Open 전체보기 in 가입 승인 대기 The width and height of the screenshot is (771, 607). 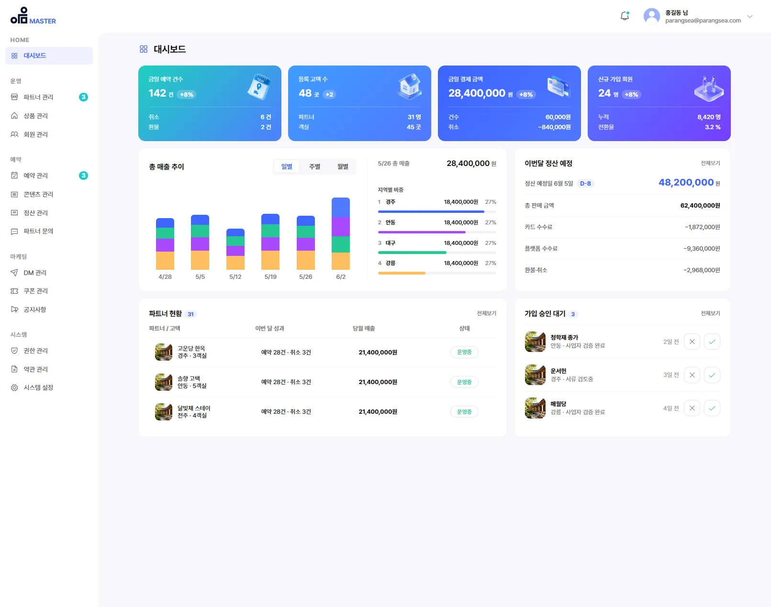click(x=710, y=313)
